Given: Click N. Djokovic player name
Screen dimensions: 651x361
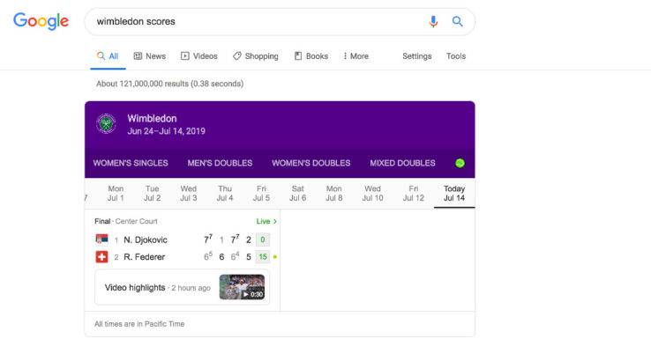Looking at the screenshot, I should [146, 240].
